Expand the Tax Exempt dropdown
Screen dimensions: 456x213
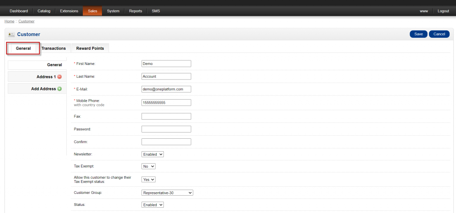coord(148,166)
